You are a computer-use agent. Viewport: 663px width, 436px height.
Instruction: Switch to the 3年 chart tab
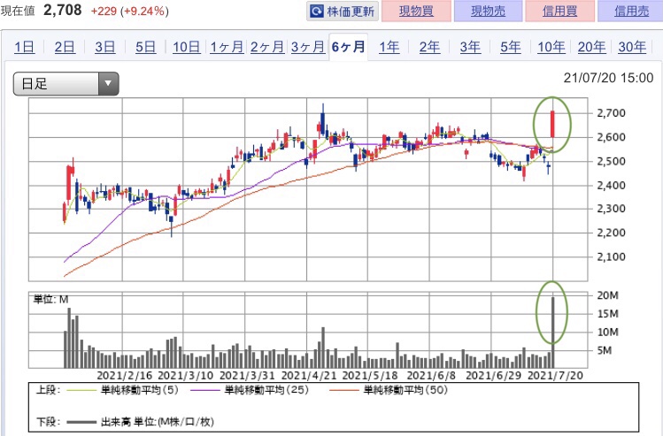(470, 47)
